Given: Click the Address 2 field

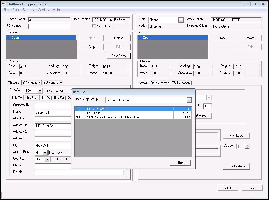Looking at the screenshot, I should 53,132.
